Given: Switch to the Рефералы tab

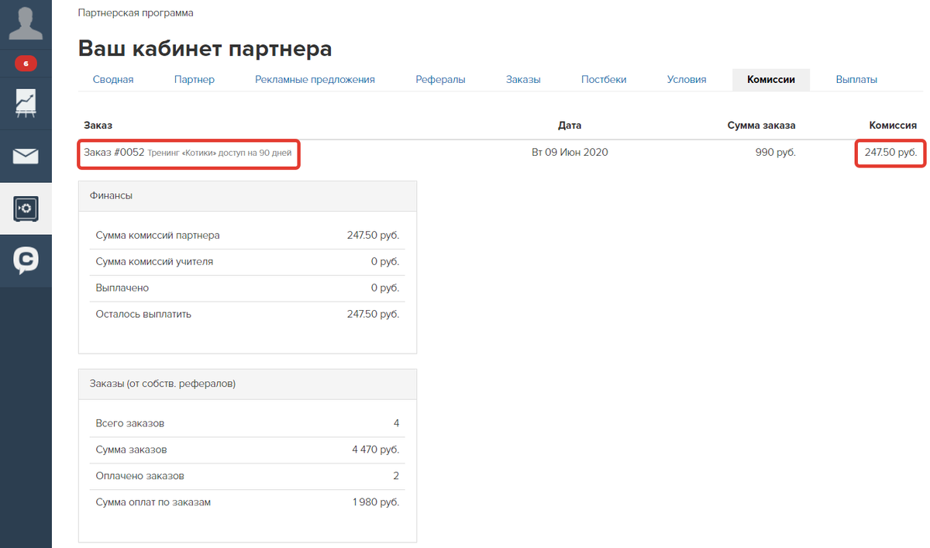Looking at the screenshot, I should coord(440,79).
